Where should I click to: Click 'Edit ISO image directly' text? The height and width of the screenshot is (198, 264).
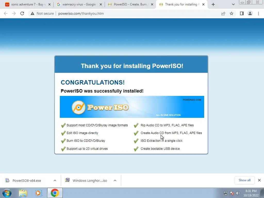point(82,133)
